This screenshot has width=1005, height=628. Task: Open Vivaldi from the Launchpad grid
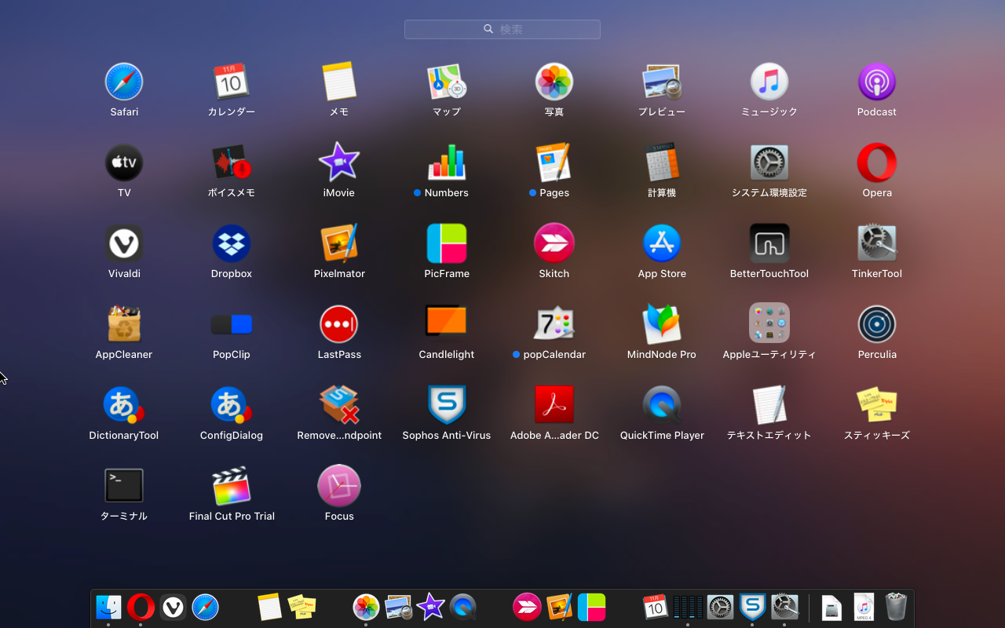[124, 243]
